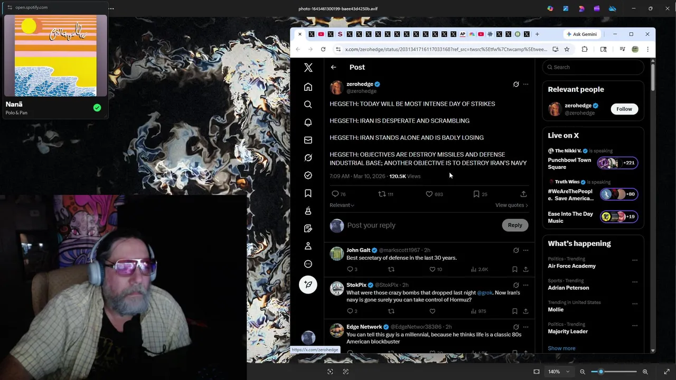The width and height of the screenshot is (676, 380).
Task: Open More circle icon in X sidebar
Action: coord(308,264)
